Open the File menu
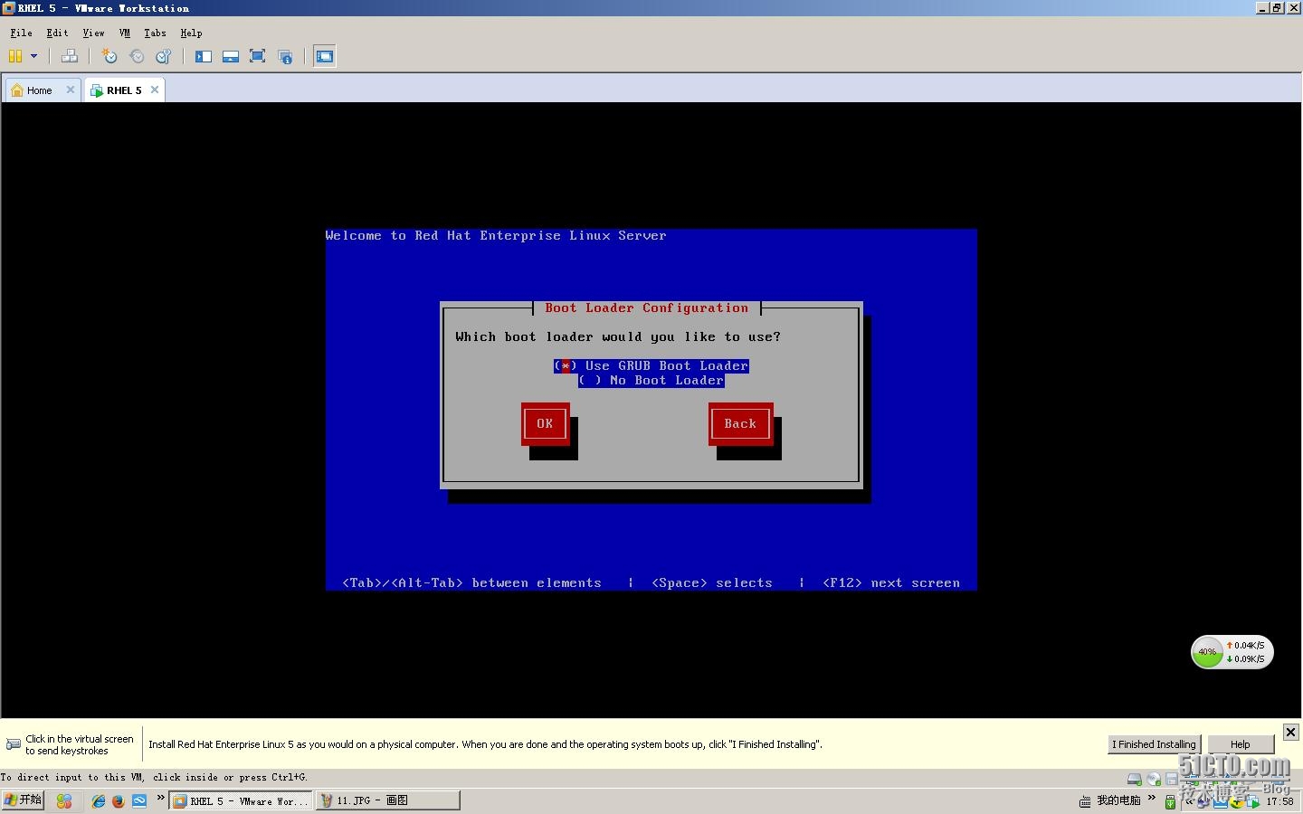This screenshot has height=814, width=1303. pos(21,33)
